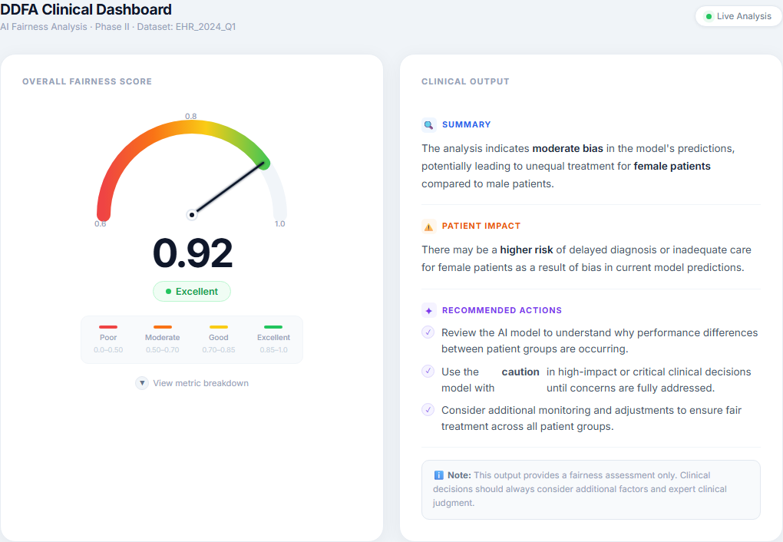Click the magnifier icon beside Summary
The width and height of the screenshot is (783, 542).
pyautogui.click(x=428, y=125)
